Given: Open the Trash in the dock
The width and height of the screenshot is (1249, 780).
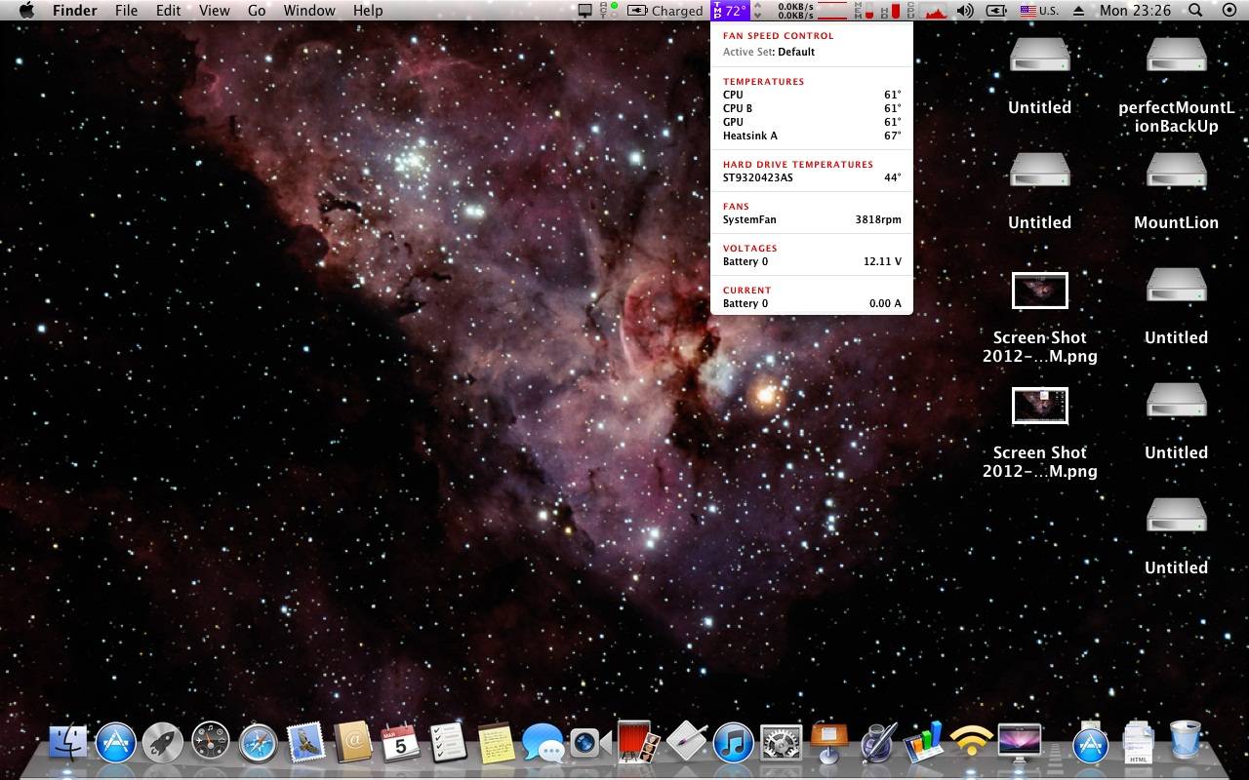Looking at the screenshot, I should click(x=1185, y=742).
